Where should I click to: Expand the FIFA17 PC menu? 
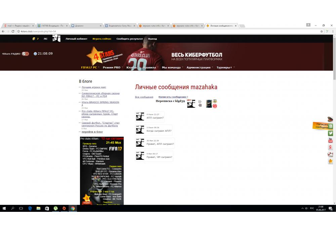point(90,67)
